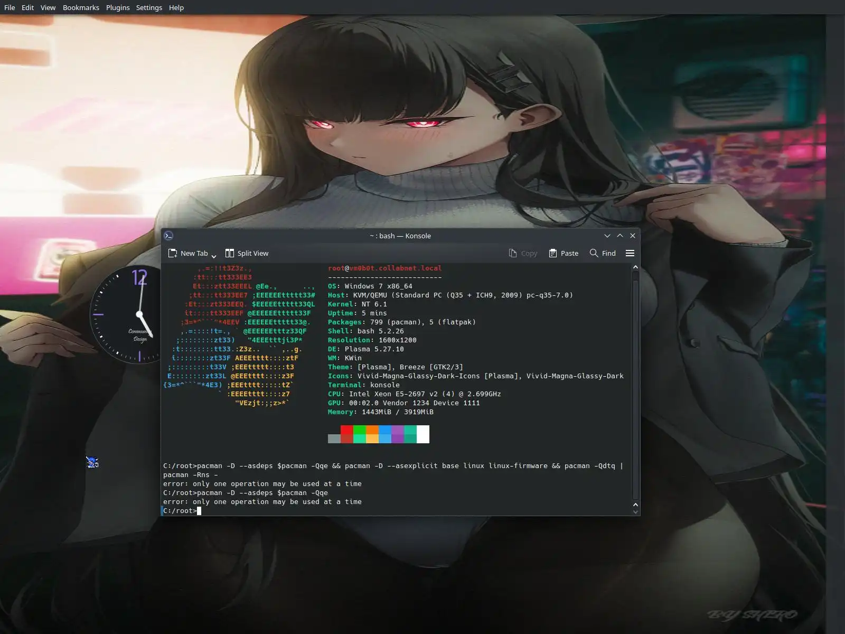Select the small pixel-art desktop icon
This screenshot has width=845, height=634.
[x=92, y=463]
